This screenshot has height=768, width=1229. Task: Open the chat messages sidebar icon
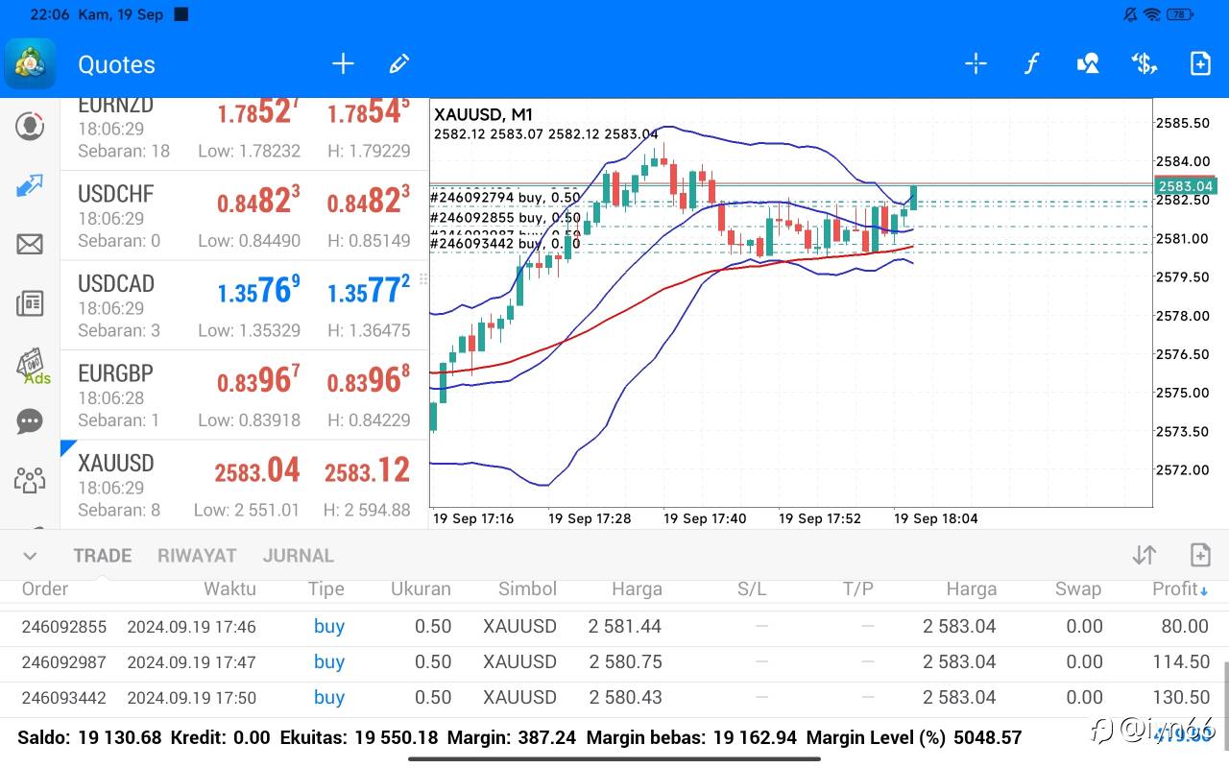30,421
